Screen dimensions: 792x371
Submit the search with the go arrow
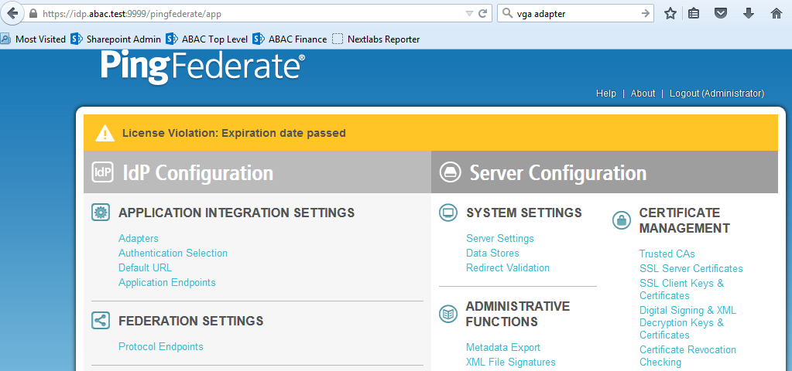tap(645, 14)
